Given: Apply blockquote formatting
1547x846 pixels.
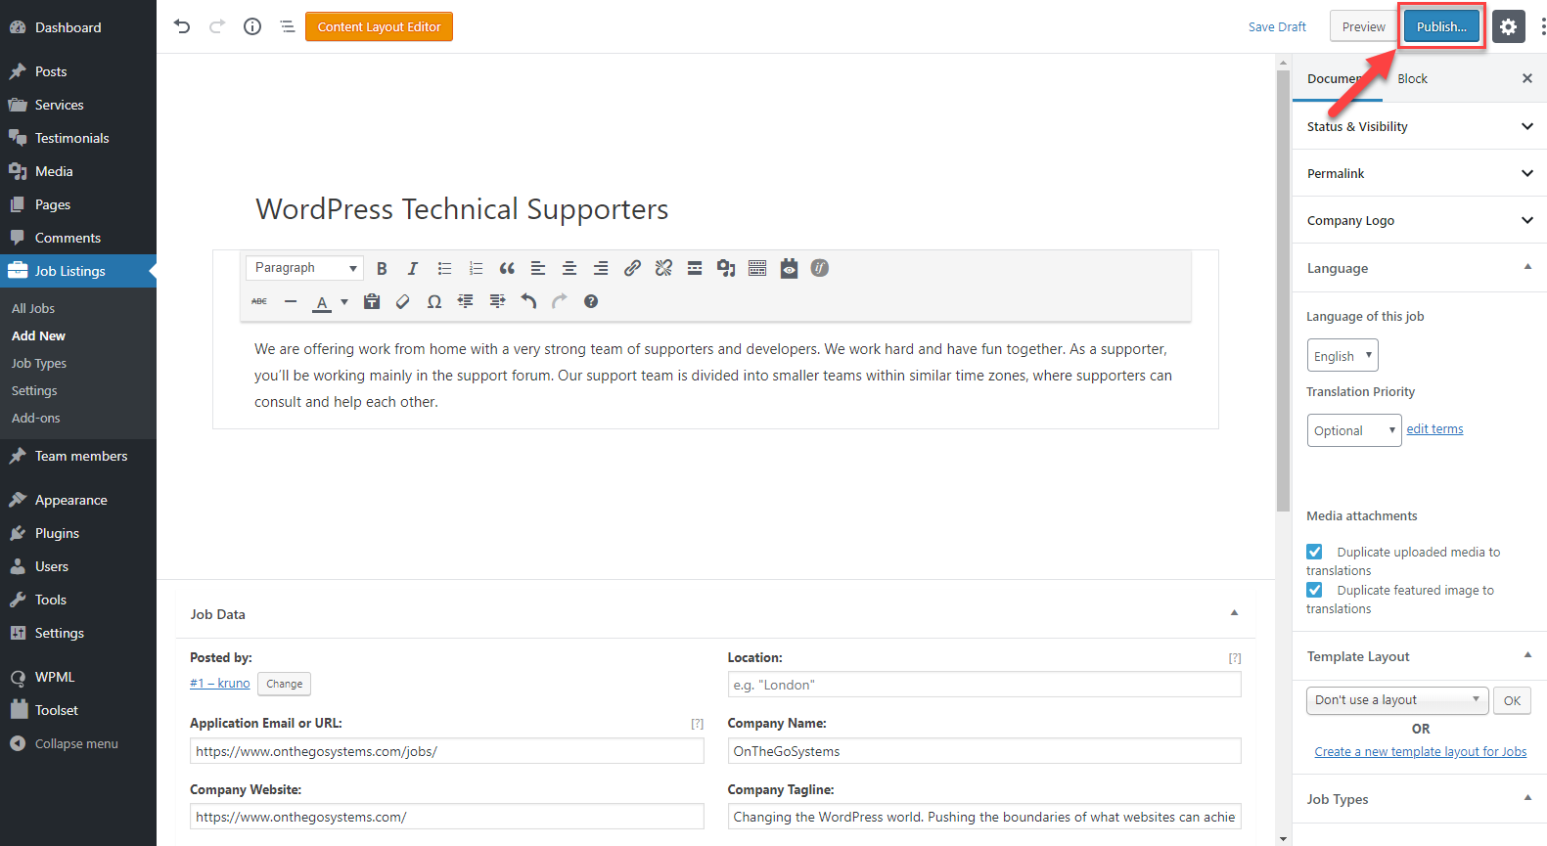Looking at the screenshot, I should (507, 268).
